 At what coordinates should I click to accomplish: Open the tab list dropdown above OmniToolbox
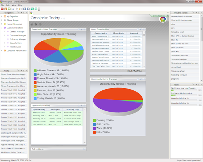click(168, 13)
